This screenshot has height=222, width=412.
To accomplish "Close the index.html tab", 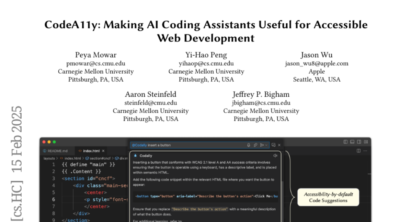I will pyautogui.click(x=103, y=151).
